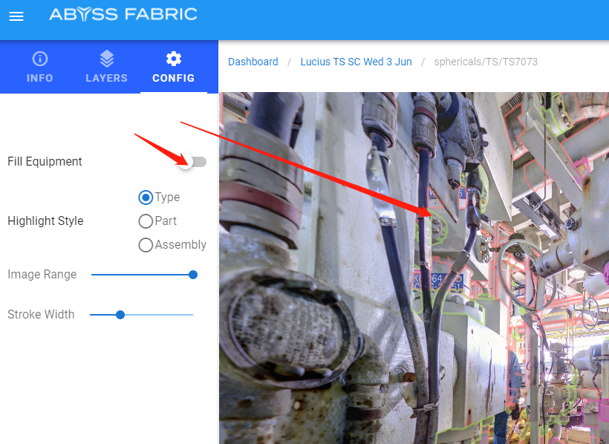Image resolution: width=609 pixels, height=444 pixels.
Task: Select the CONFIG tab label
Action: [x=173, y=78]
